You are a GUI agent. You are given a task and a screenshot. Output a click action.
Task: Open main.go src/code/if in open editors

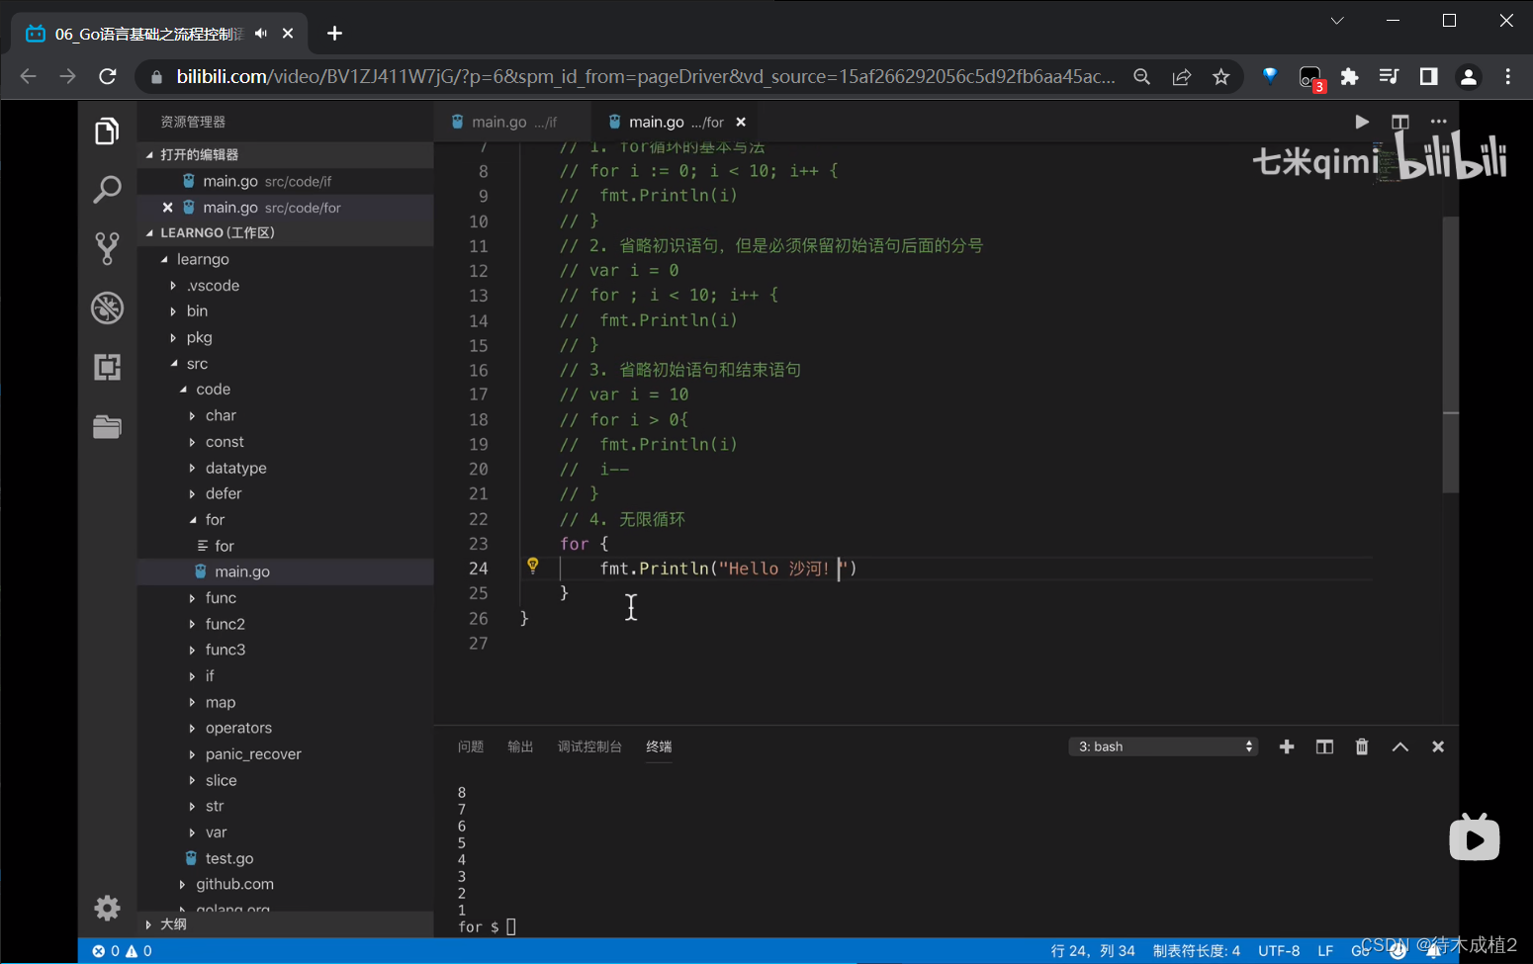coord(285,181)
